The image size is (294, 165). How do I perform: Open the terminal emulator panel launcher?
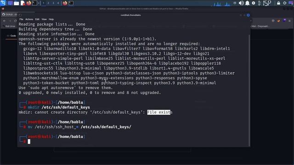34,3
